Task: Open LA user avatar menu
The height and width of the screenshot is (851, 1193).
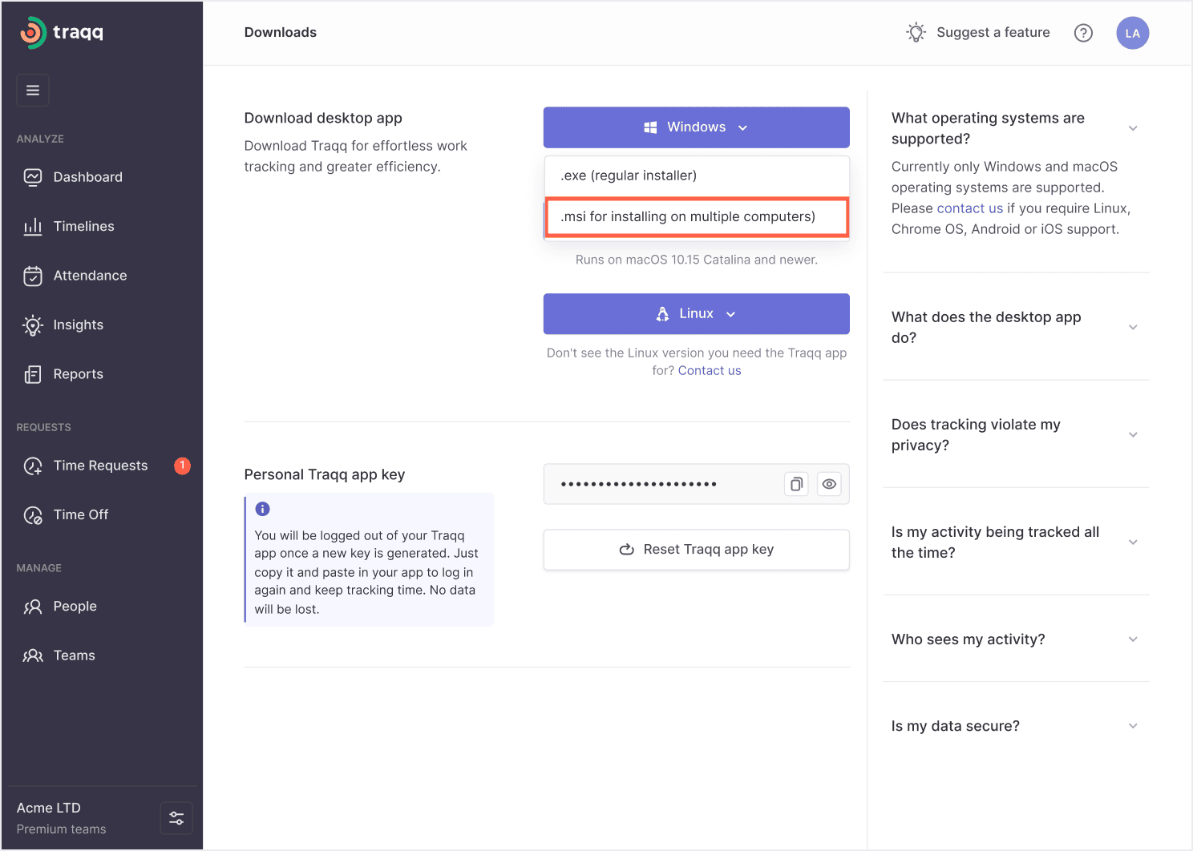Action: point(1133,33)
